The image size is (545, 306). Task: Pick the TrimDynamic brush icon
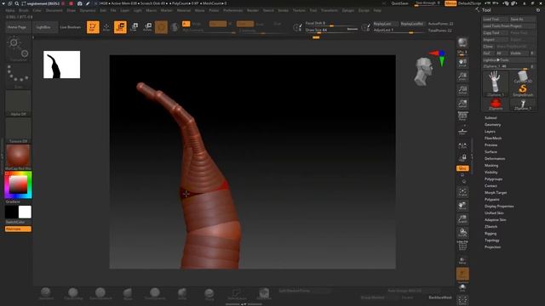pyautogui.click(x=155, y=293)
